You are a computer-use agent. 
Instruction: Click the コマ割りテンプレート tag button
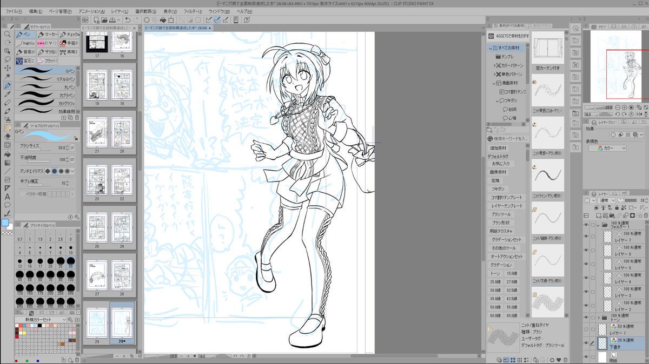[x=506, y=197]
